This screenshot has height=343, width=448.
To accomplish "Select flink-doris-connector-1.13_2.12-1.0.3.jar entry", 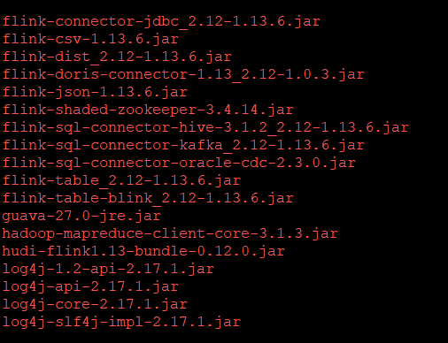I will point(183,75).
